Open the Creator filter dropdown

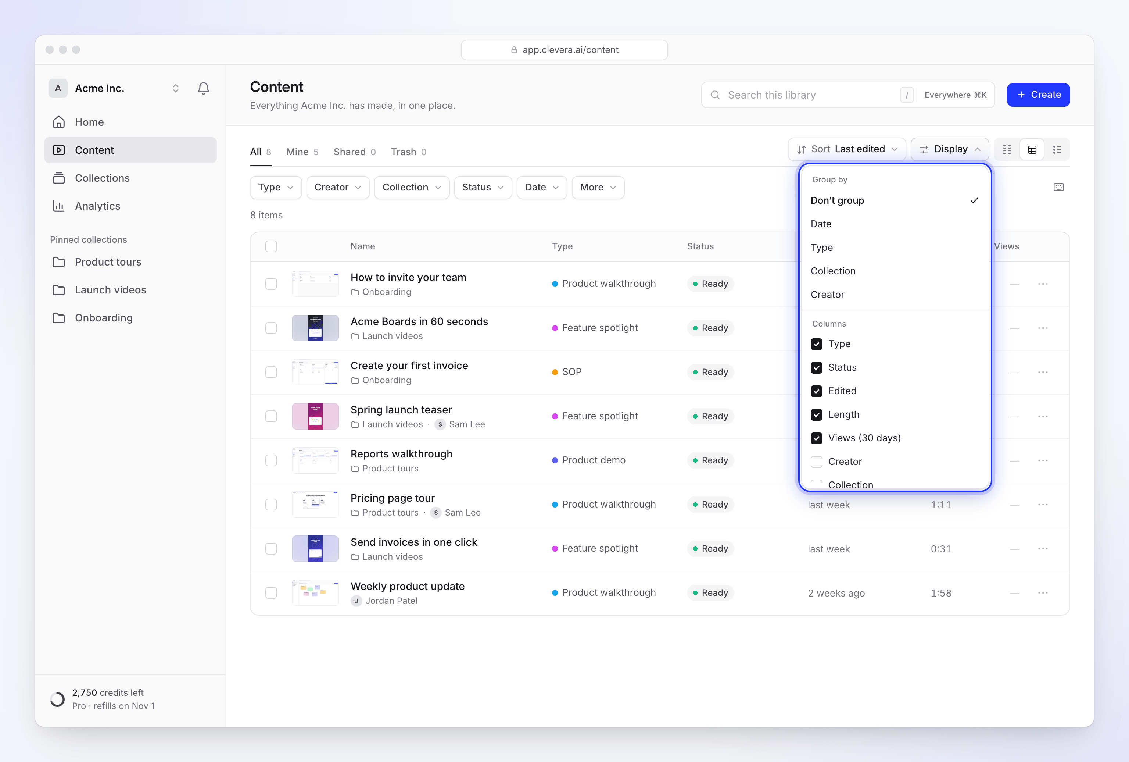point(338,188)
